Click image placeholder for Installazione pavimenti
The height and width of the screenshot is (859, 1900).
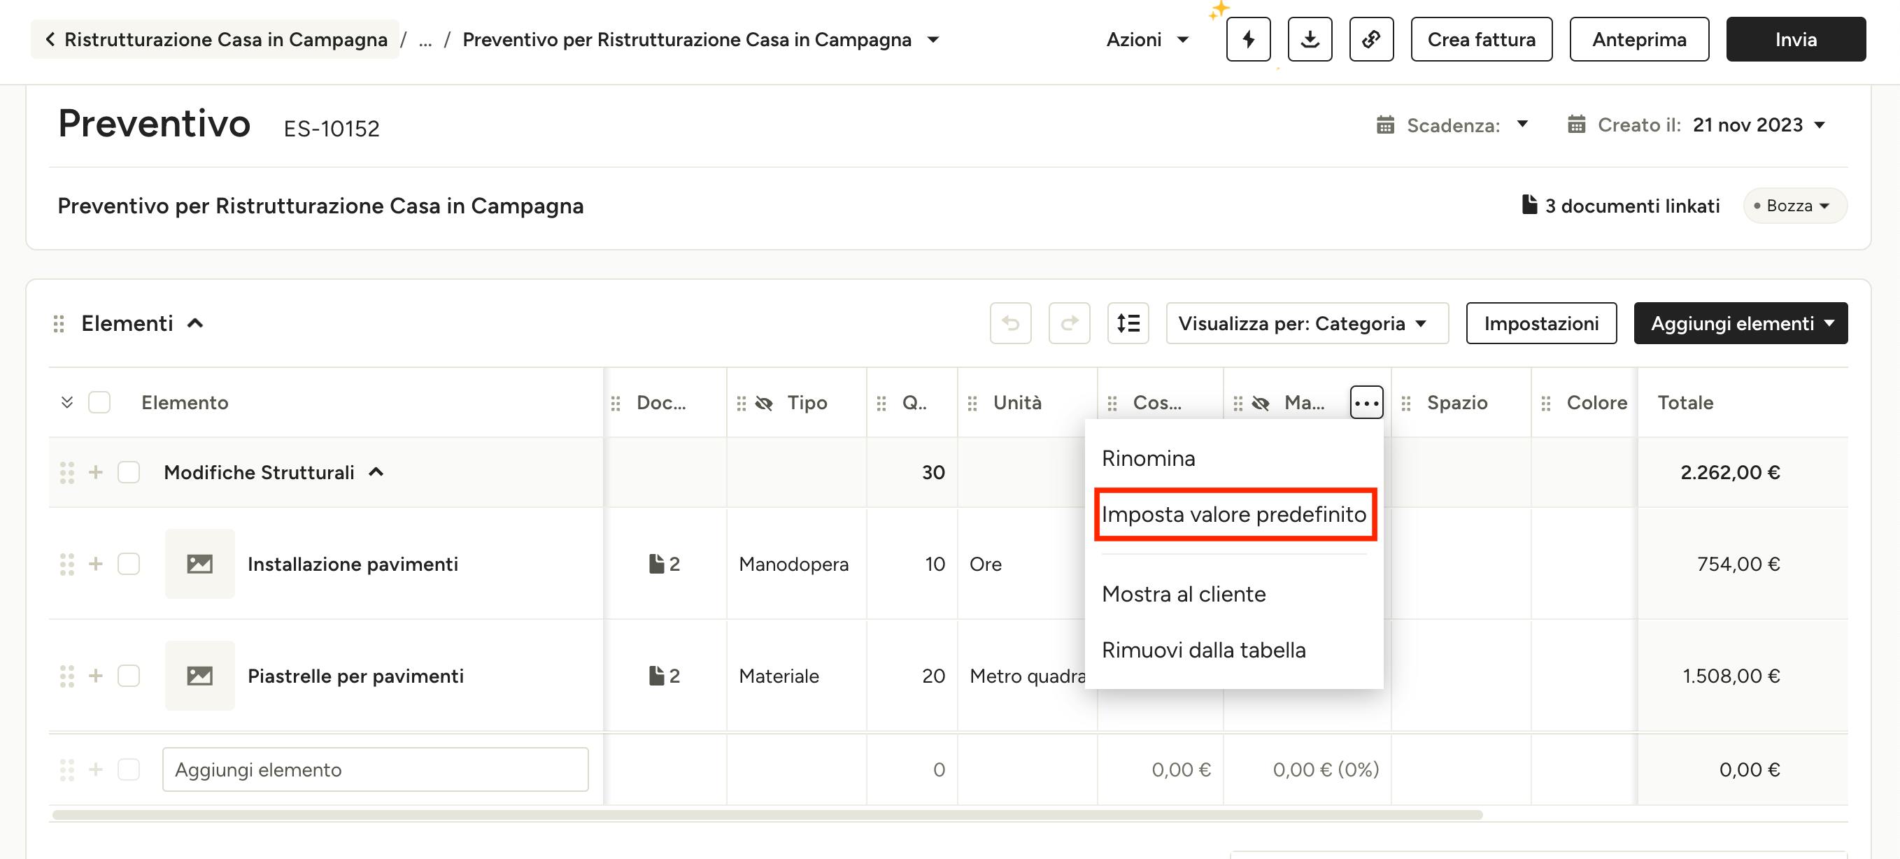pos(200,564)
